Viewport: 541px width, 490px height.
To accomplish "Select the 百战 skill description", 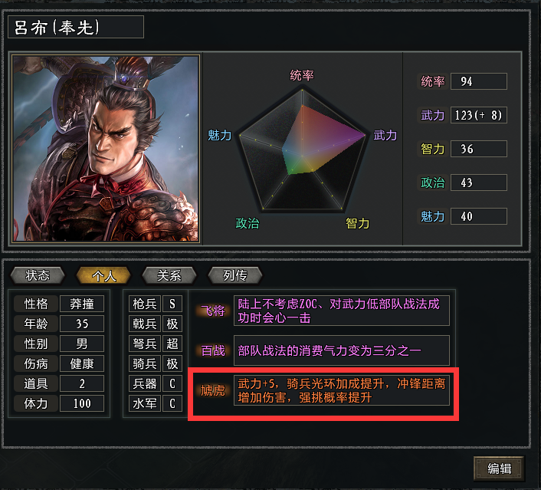I will pos(341,350).
